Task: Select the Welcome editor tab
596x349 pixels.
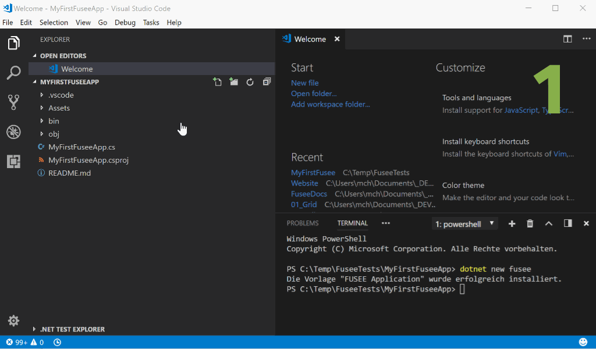Action: [310, 39]
